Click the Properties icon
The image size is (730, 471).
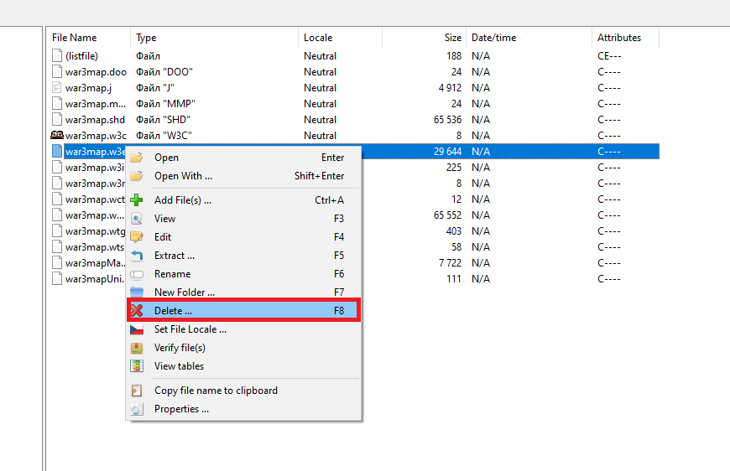[x=137, y=409]
